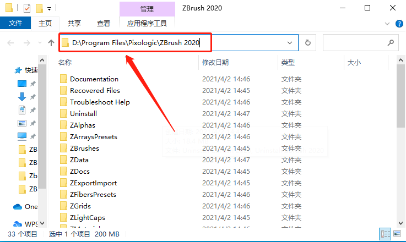Open the recent locations dropdown arrow
406x242 pixels.
(40, 43)
